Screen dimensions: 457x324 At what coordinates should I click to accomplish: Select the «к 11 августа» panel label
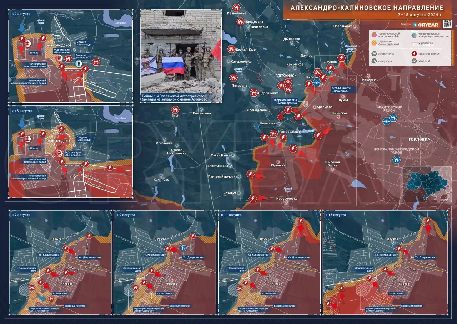tap(231, 215)
